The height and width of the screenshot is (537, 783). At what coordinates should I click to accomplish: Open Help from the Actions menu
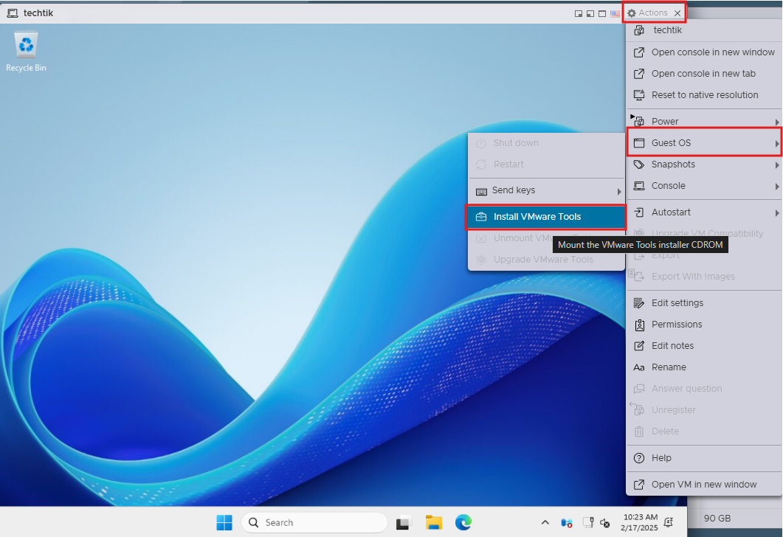click(703, 457)
